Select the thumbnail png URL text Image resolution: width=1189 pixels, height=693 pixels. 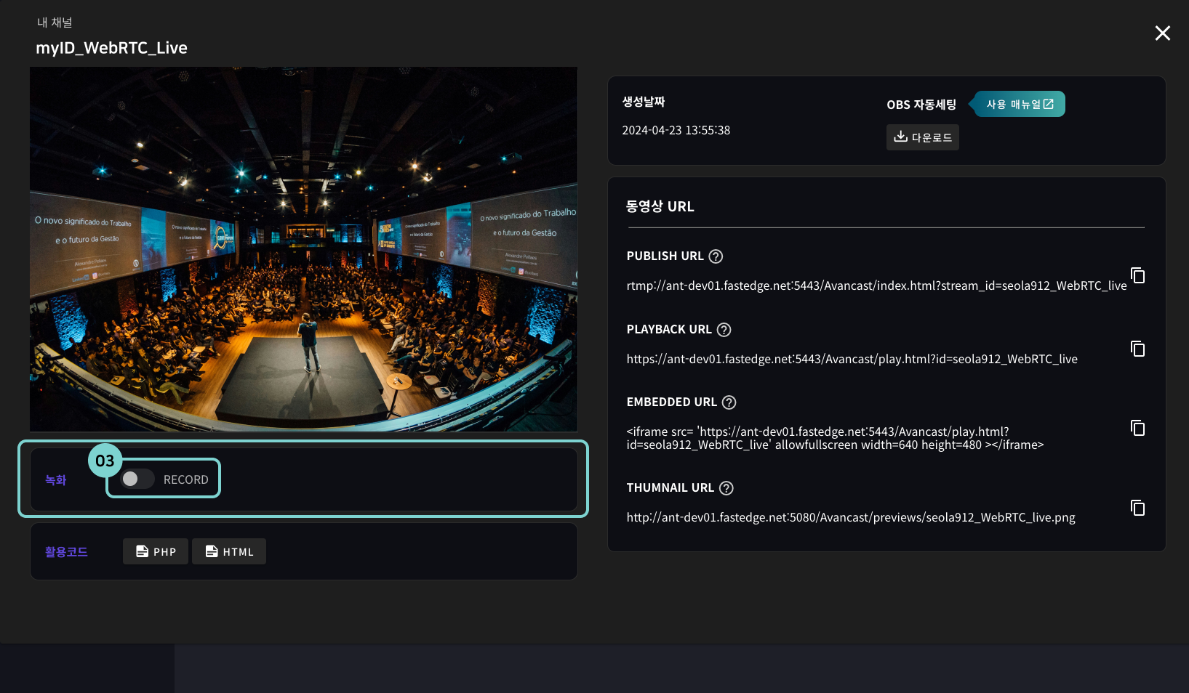(x=850, y=517)
